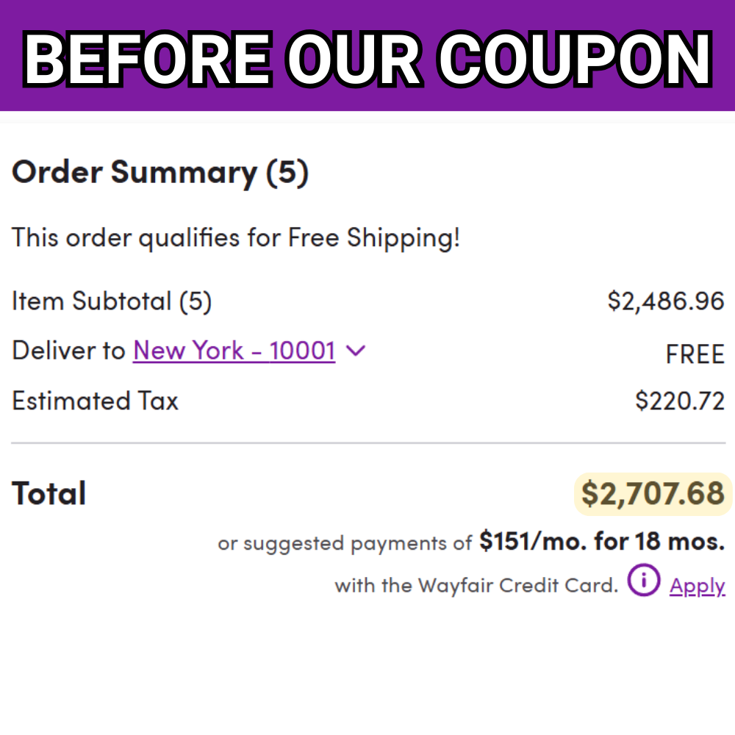Viewport: 735px width, 735px height.
Task: Click the Apply link for the Wayfair Credit Card
Action: (x=697, y=584)
